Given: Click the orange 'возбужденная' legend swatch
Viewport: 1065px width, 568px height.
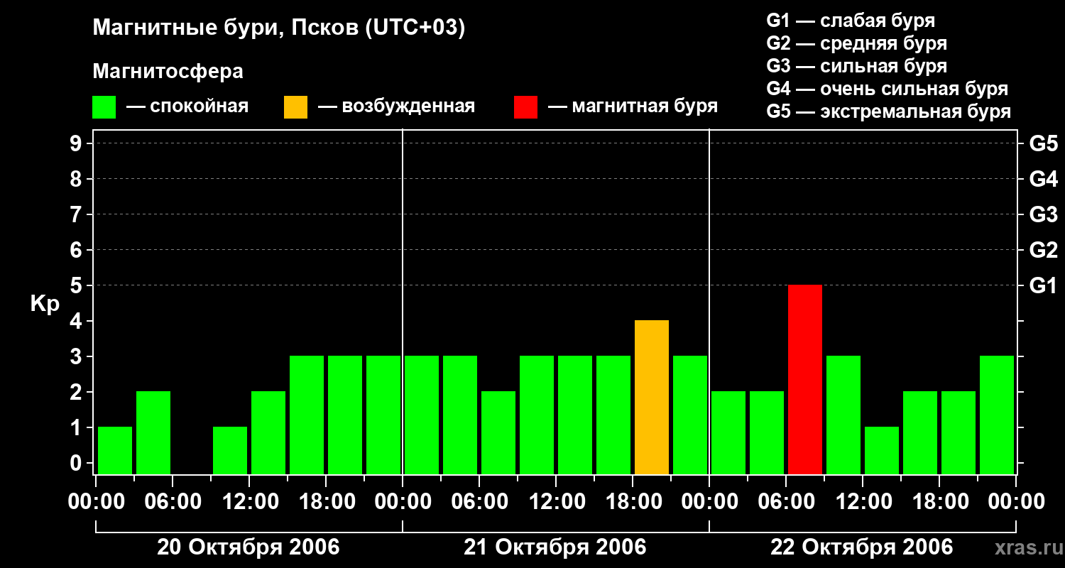Looking at the screenshot, I should pyautogui.click(x=295, y=107).
